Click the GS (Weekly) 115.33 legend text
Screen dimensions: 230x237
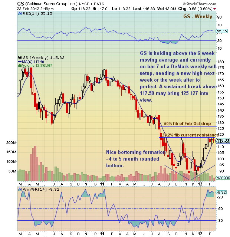[x=43, y=57]
